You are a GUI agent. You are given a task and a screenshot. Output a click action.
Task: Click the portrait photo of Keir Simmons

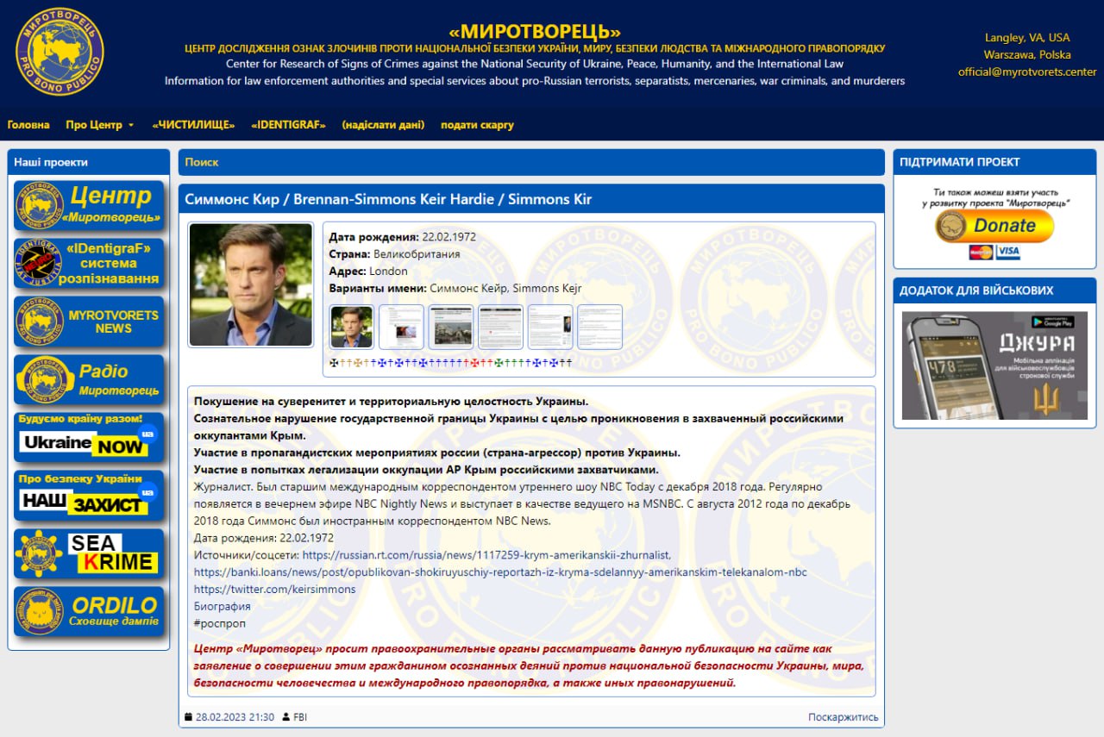(251, 284)
